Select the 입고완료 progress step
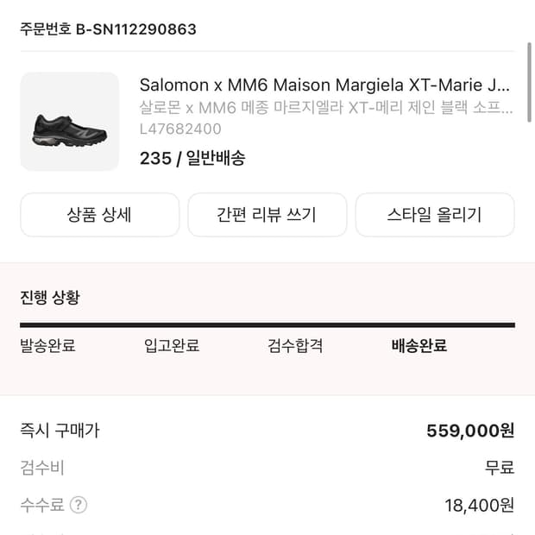The width and height of the screenshot is (535, 535). coord(172,346)
